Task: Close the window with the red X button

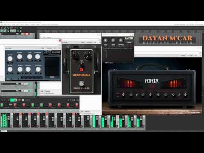Action: 60,40
